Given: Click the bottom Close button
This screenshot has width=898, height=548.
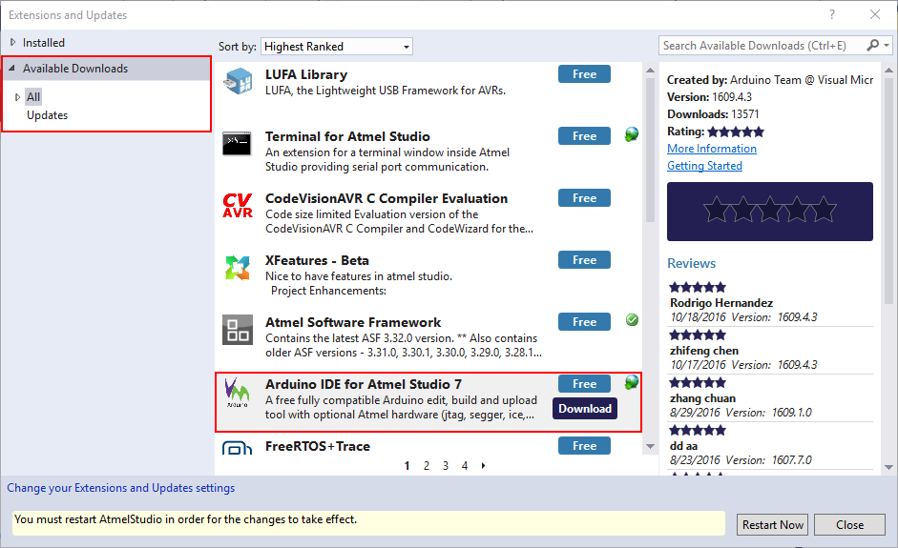Looking at the screenshot, I should click(849, 524).
